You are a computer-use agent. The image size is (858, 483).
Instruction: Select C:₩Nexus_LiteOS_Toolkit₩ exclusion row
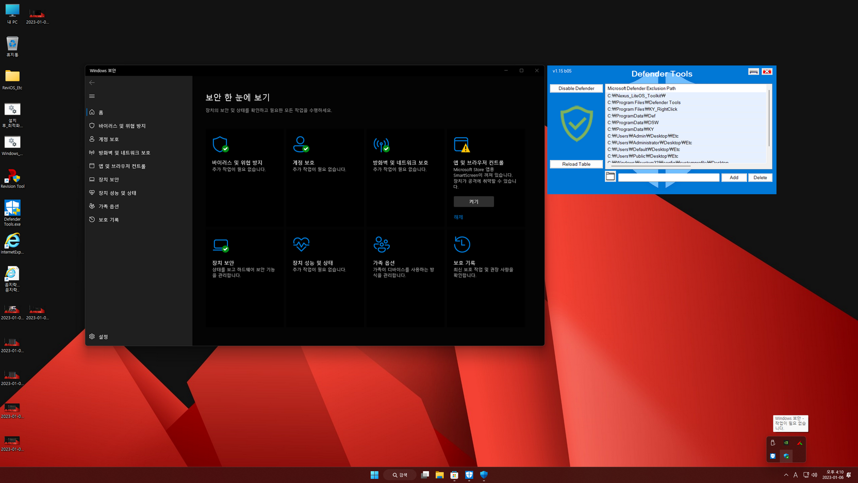686,95
